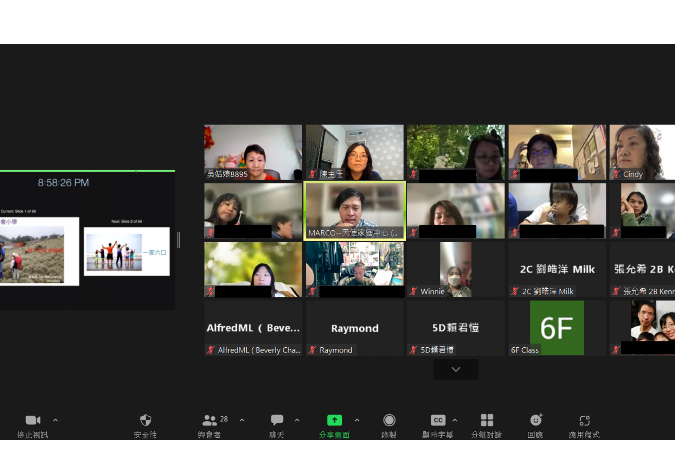Show more participants with down chevron
The width and height of the screenshot is (675, 450).
point(456,369)
